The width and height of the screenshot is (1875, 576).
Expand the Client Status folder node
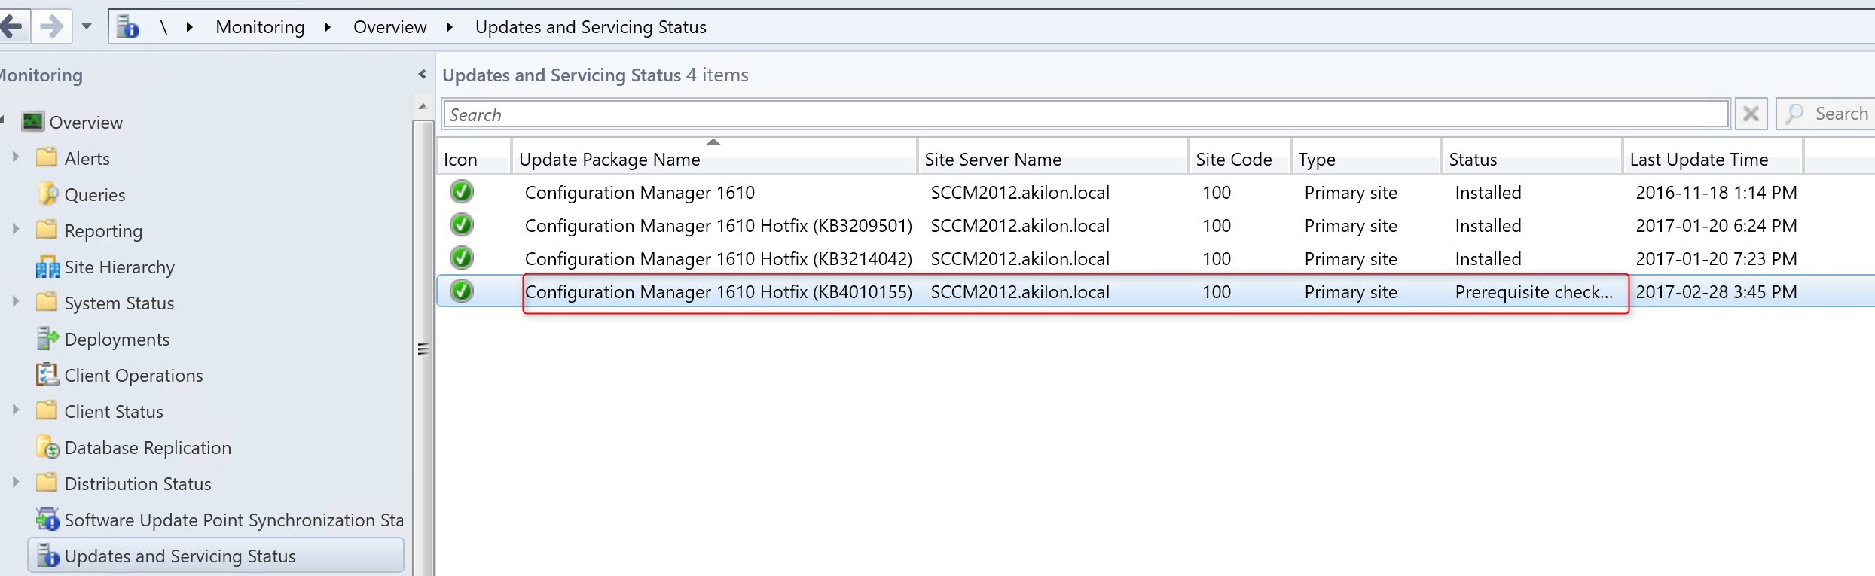(16, 410)
